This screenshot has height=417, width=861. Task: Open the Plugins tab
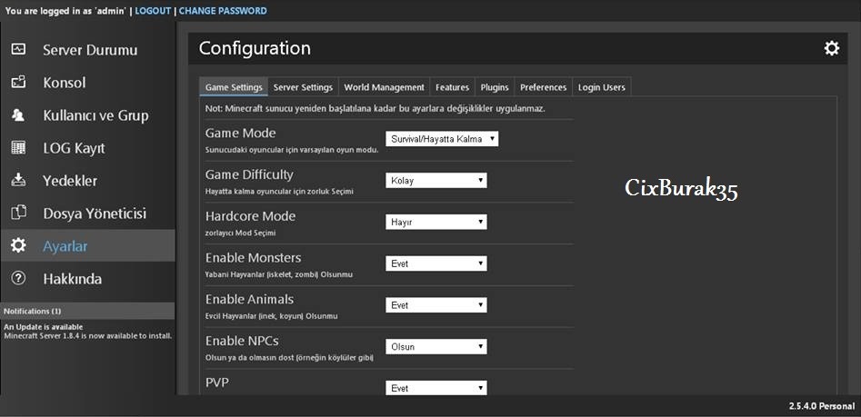point(495,87)
